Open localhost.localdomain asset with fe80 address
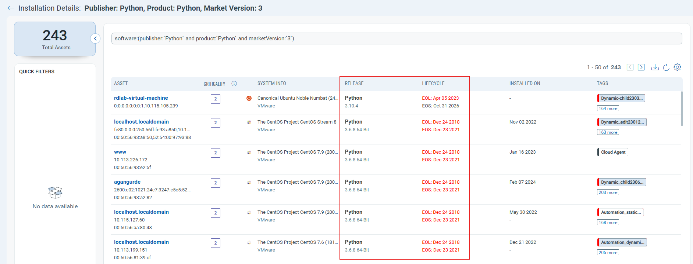Image resolution: width=693 pixels, height=264 pixels. [141, 122]
